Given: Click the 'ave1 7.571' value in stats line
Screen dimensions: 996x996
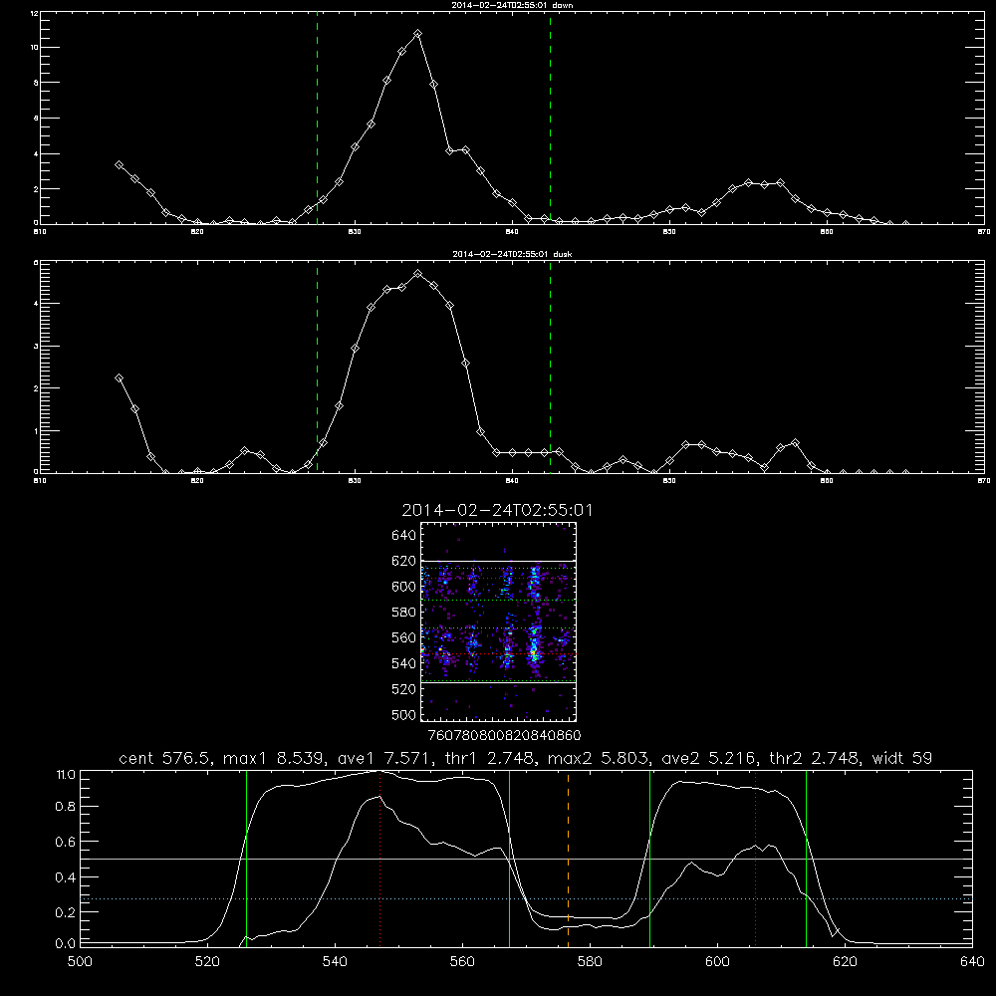Looking at the screenshot, I should pyautogui.click(x=386, y=758).
